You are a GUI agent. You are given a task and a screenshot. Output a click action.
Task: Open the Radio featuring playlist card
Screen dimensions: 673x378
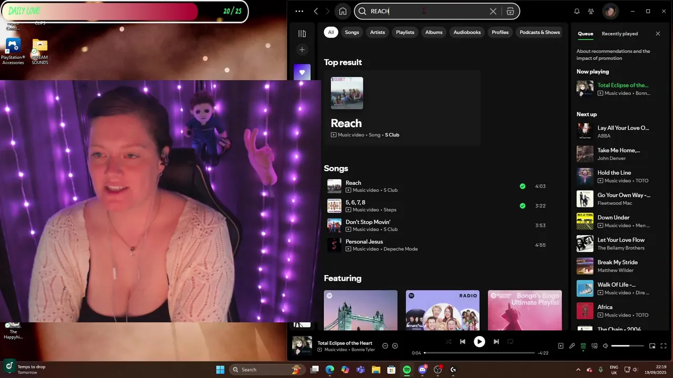[442, 310]
